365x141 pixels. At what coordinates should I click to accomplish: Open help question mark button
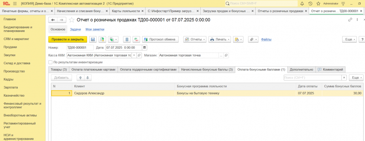[362, 39]
